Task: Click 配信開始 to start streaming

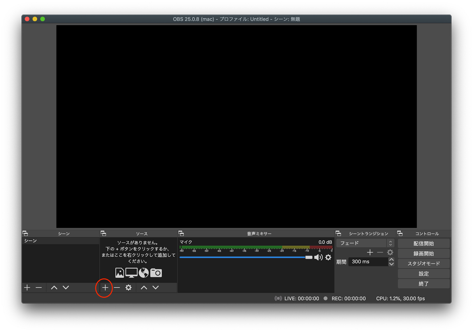Action: click(424, 244)
